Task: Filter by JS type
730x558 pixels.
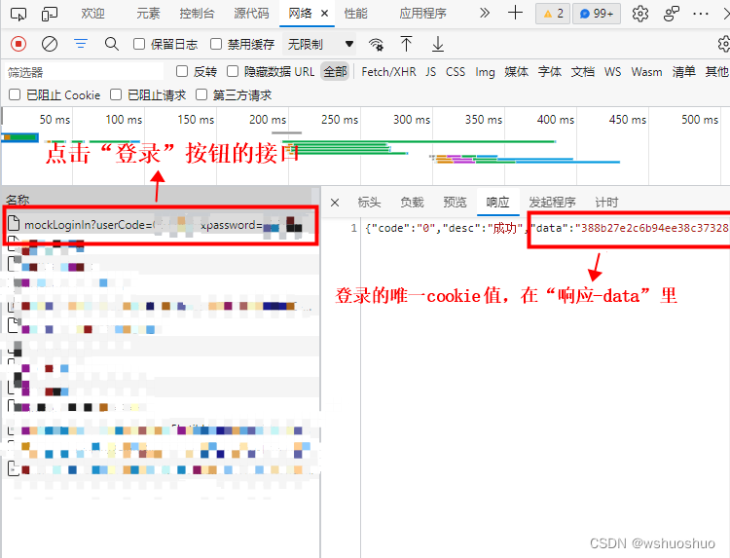Action: pyautogui.click(x=430, y=72)
